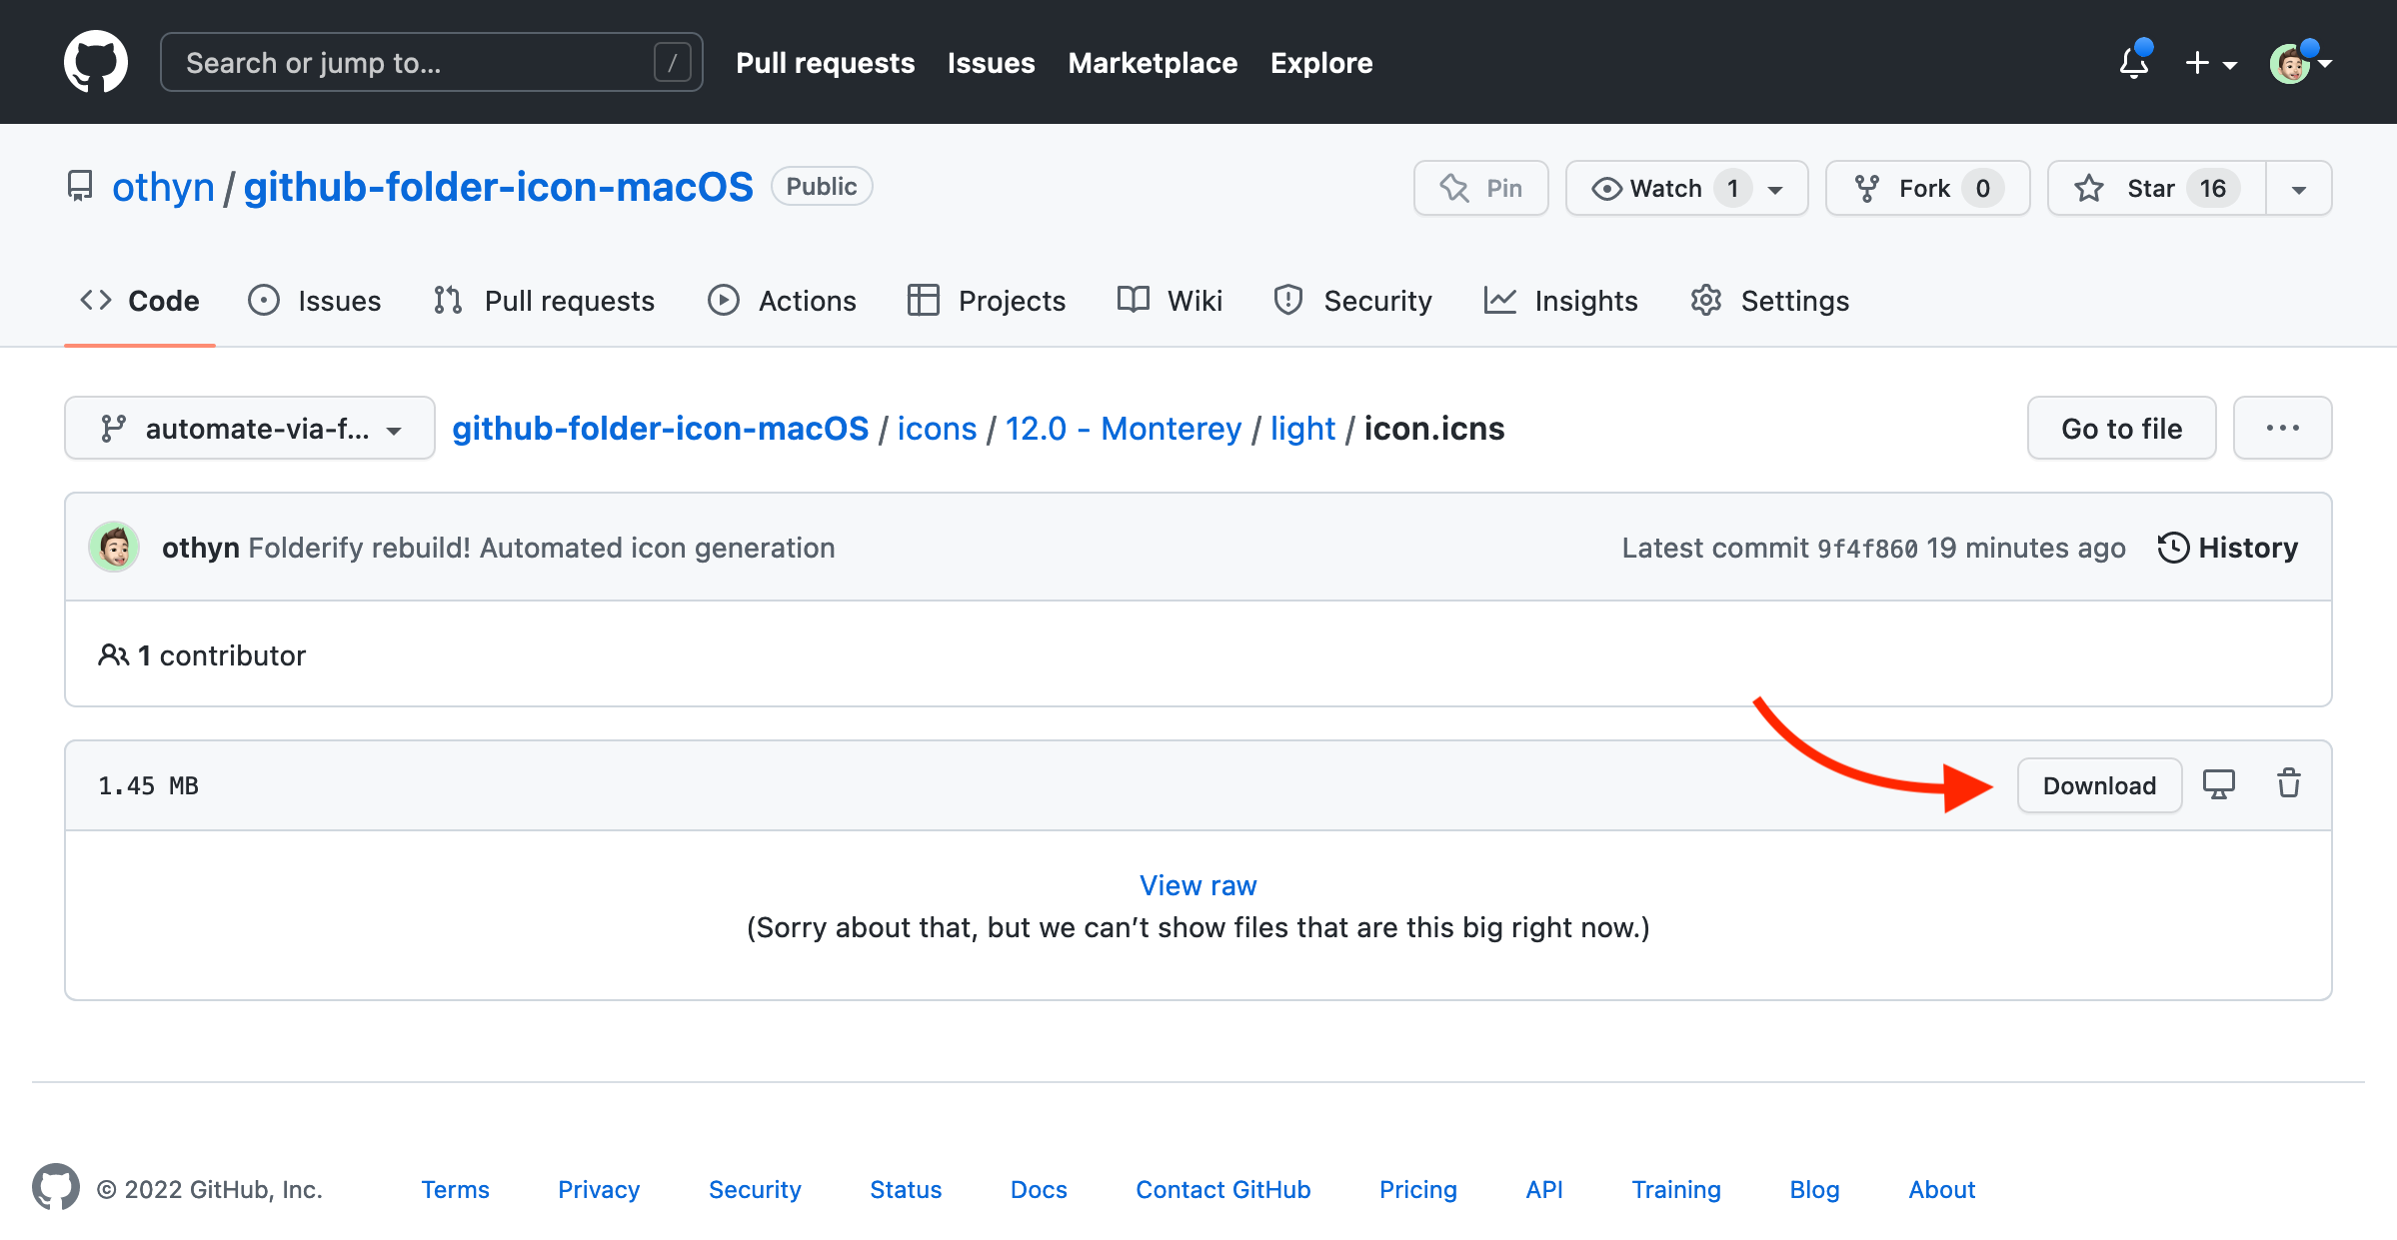
Task: Focus the Search or jump to field
Action: pyautogui.click(x=431, y=63)
